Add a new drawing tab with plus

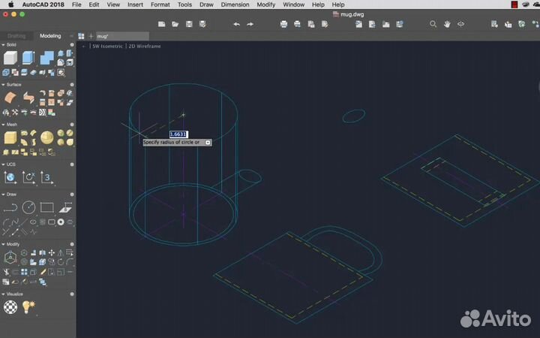pyautogui.click(x=91, y=36)
